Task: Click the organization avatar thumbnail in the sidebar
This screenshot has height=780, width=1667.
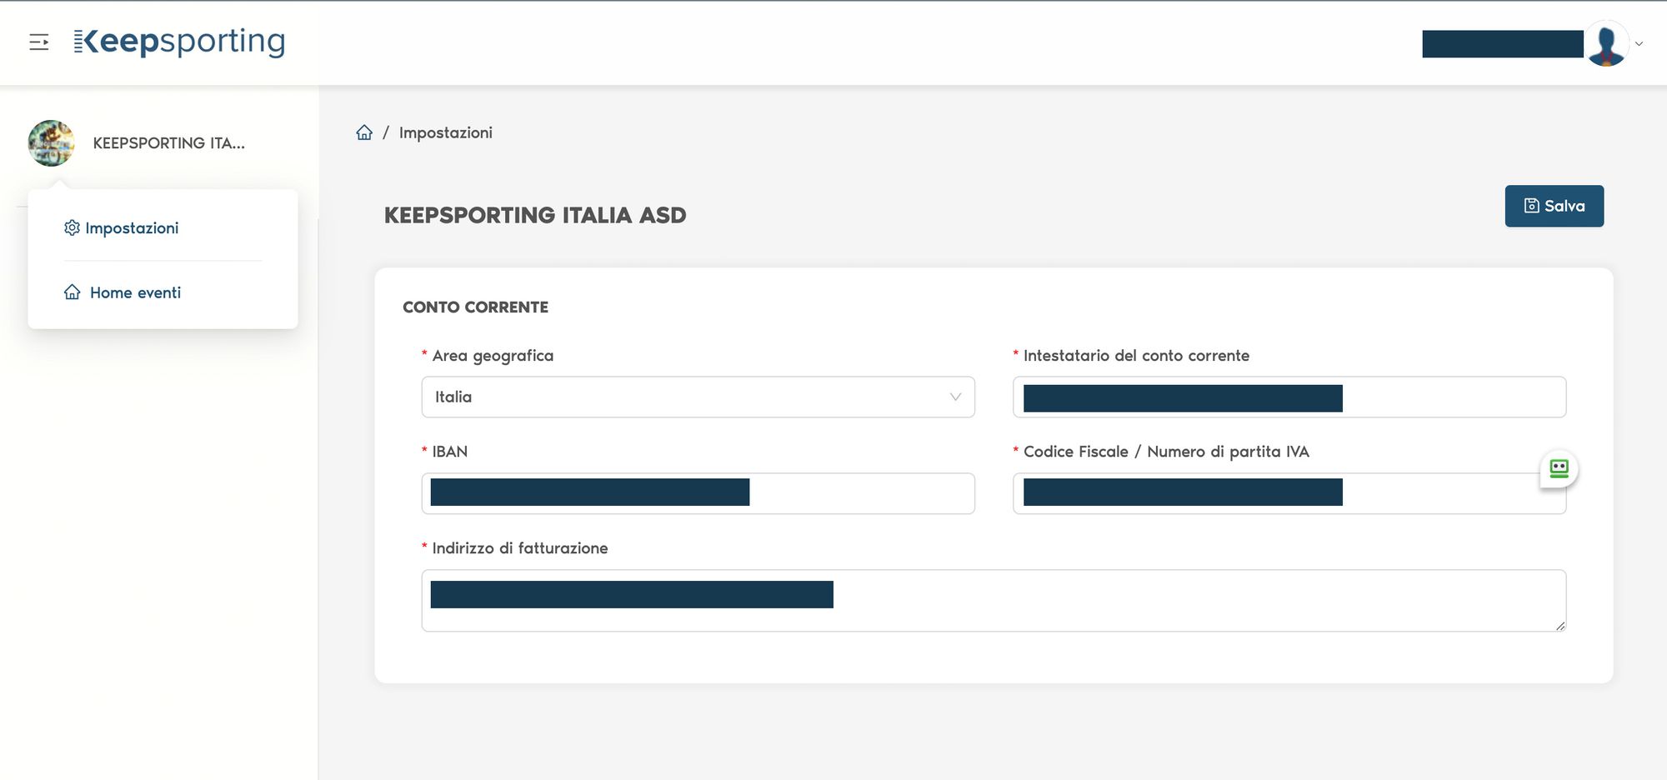Action: [51, 143]
